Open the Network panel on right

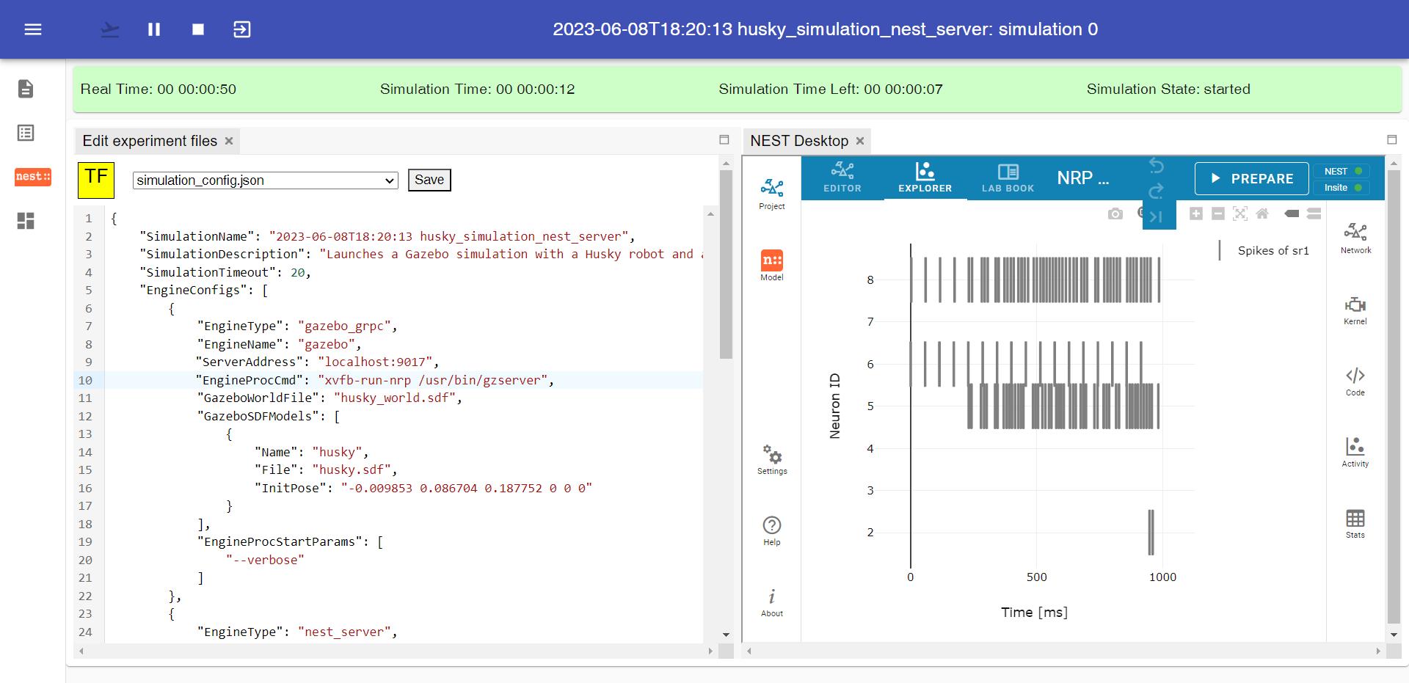[x=1355, y=238]
